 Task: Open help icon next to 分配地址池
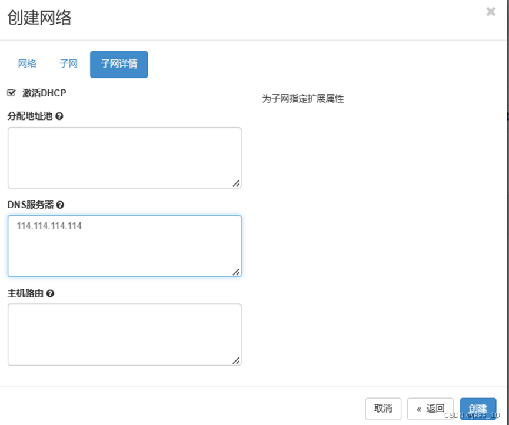tap(59, 116)
